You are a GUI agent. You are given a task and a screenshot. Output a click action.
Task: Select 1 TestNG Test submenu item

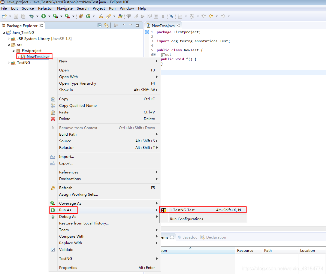(x=203, y=210)
